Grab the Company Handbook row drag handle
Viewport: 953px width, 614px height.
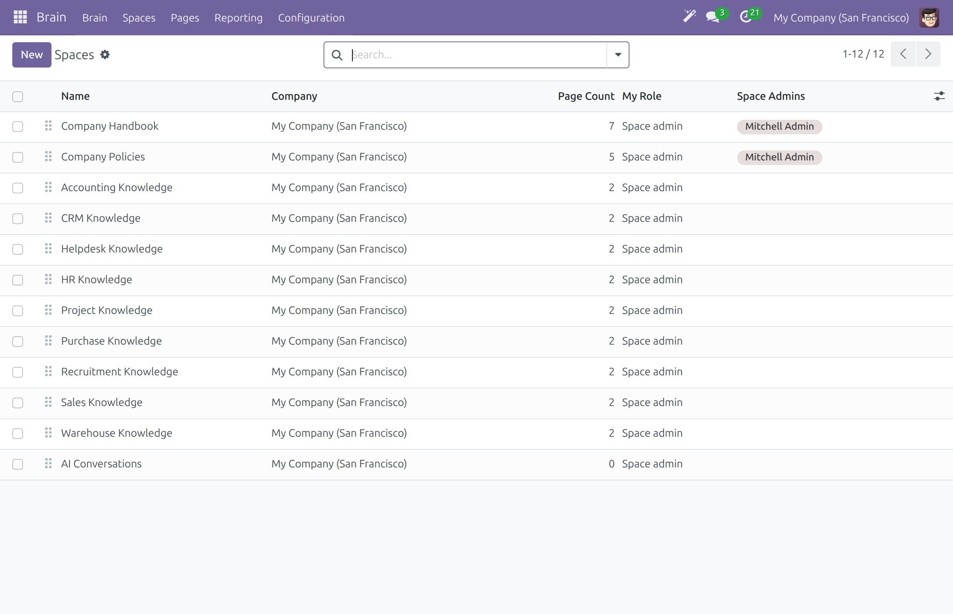[x=48, y=126]
